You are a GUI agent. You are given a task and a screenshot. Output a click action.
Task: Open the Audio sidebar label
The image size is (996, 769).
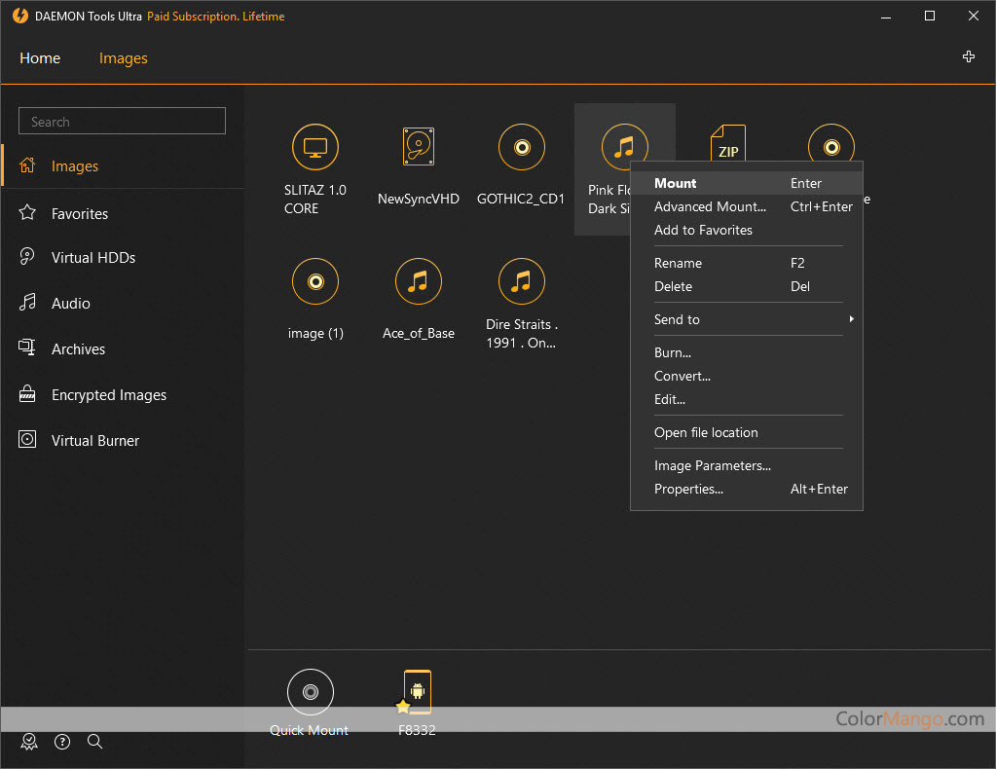(x=71, y=304)
